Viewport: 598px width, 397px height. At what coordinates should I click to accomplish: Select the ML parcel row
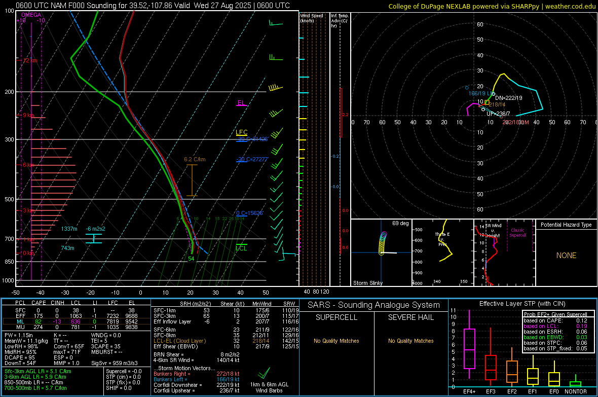pyautogui.click(x=76, y=321)
